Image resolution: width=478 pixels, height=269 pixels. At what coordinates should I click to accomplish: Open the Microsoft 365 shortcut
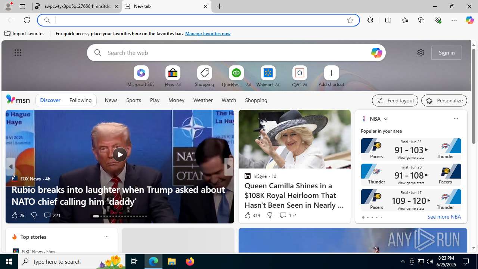coord(141,77)
